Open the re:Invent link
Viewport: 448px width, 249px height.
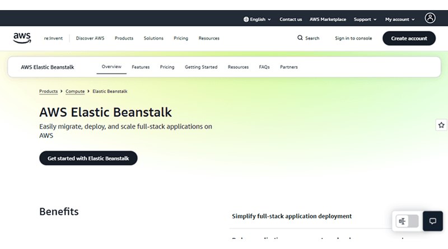(53, 38)
